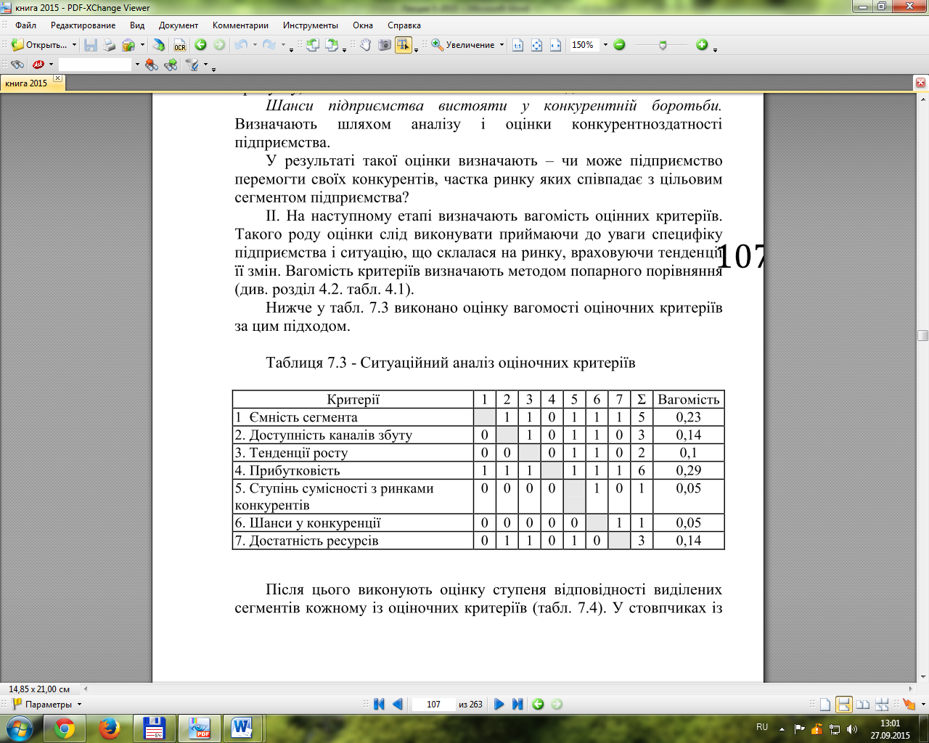Go to first page button
This screenshot has width=929, height=743.
coord(379,704)
